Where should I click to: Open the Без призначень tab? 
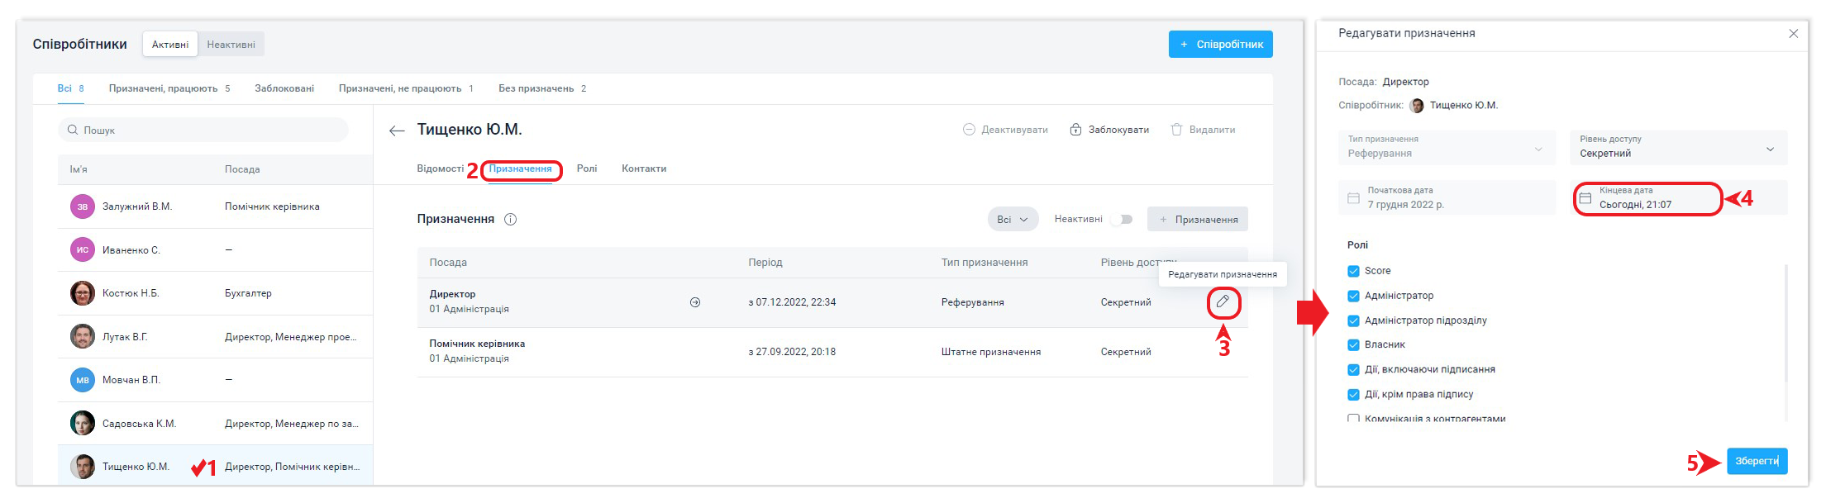(x=536, y=88)
